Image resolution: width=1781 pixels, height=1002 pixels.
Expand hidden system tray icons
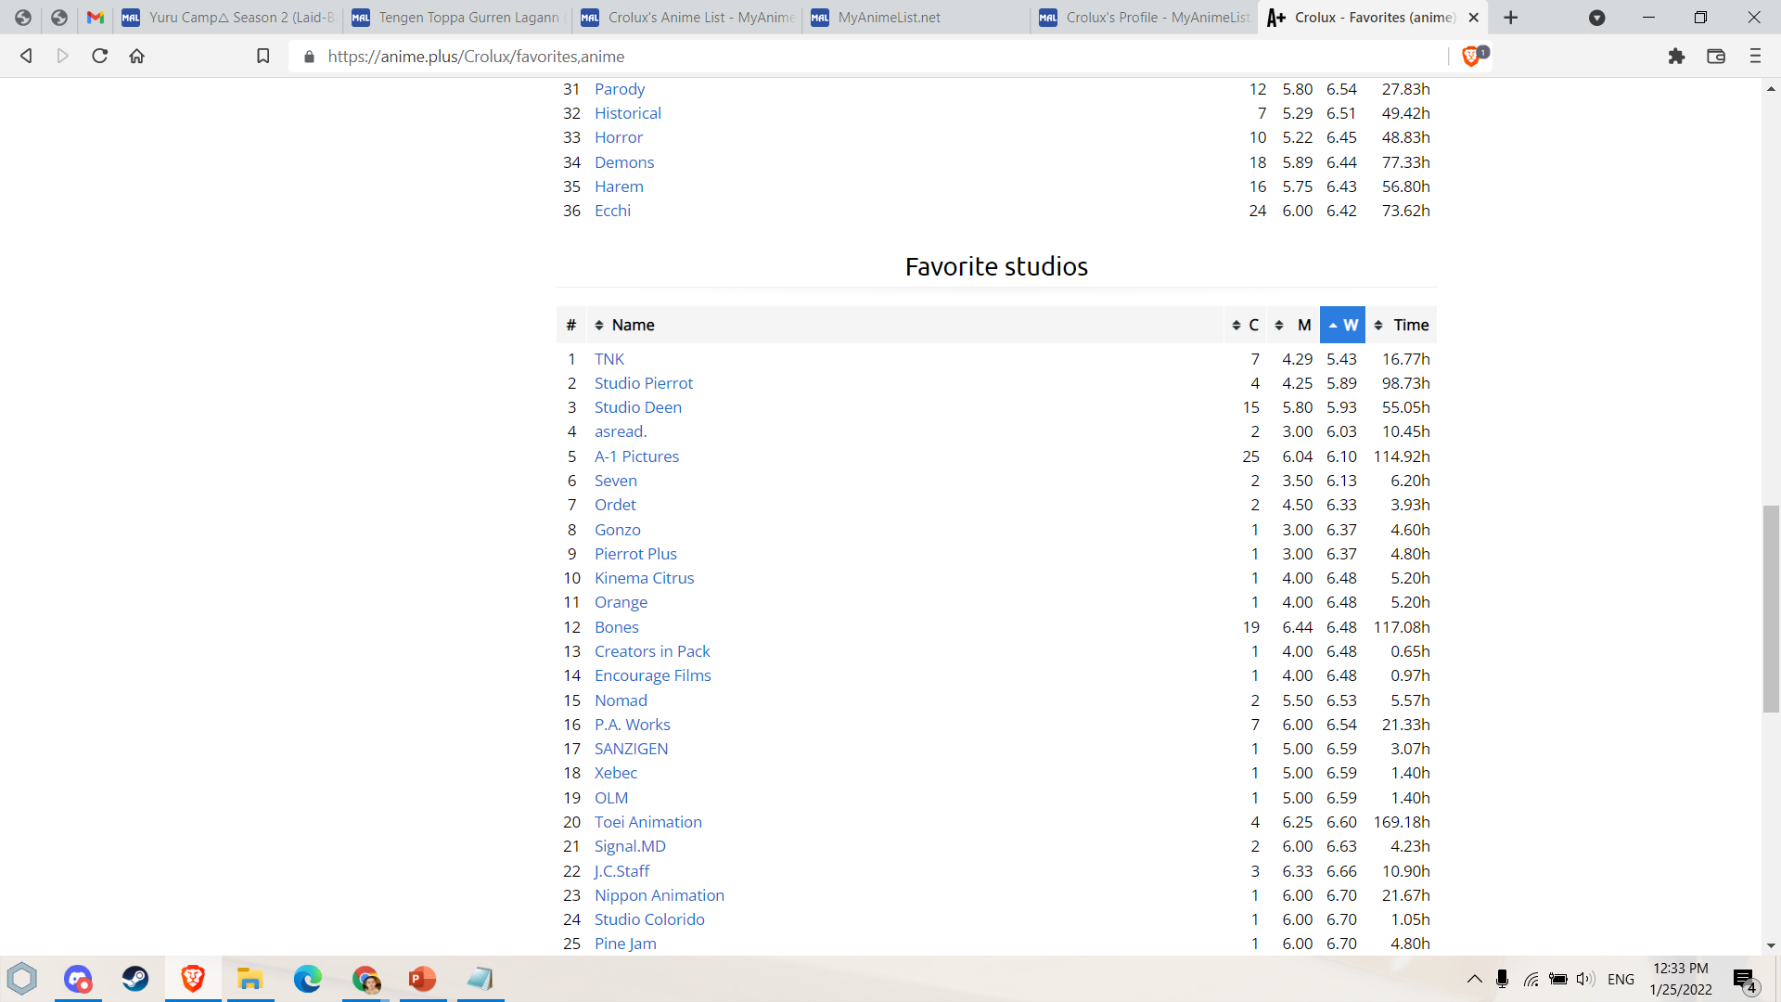click(x=1474, y=979)
